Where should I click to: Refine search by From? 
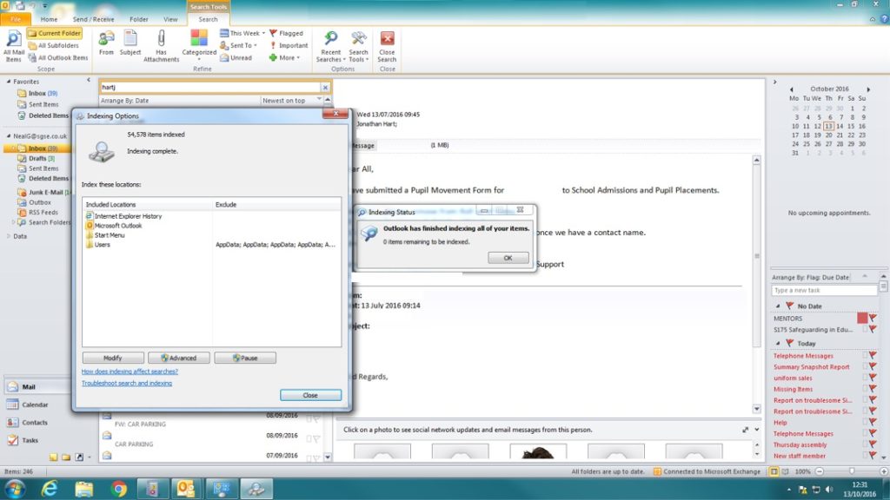click(106, 44)
